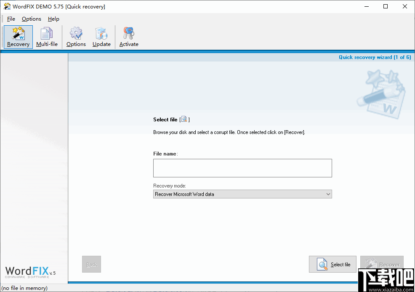Open the File menu

(11, 19)
